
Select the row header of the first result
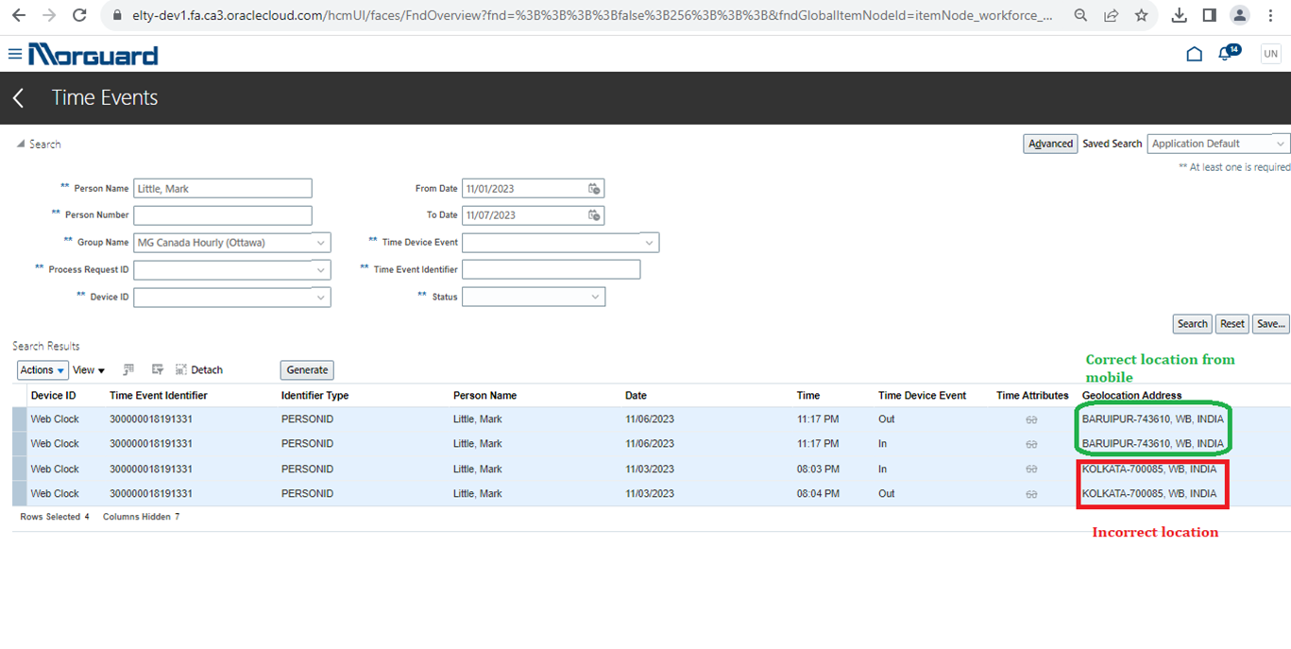click(x=20, y=419)
